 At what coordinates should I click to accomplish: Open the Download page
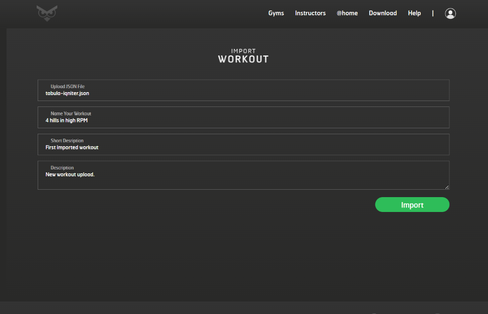(382, 13)
